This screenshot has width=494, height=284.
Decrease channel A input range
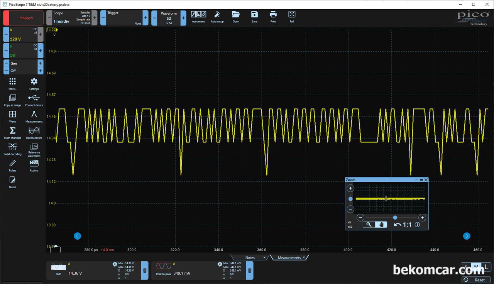click(x=6, y=34)
